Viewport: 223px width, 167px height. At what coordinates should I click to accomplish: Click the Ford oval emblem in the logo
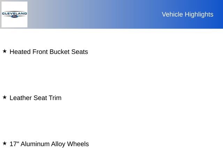point(14,16)
